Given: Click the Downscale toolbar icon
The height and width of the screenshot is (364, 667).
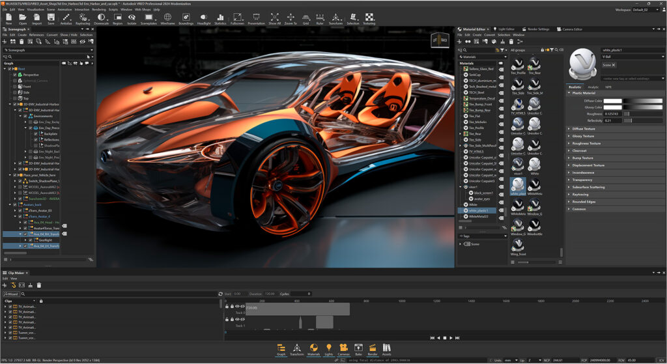Looking at the screenshot, I should 101,18.
